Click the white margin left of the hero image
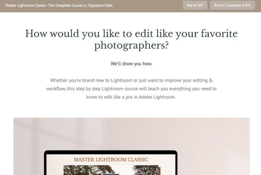 (x=7, y=146)
